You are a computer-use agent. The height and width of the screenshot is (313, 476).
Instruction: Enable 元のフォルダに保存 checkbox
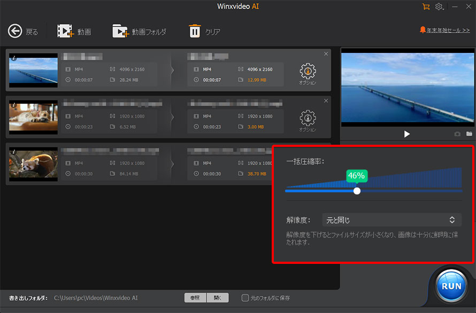tap(245, 298)
